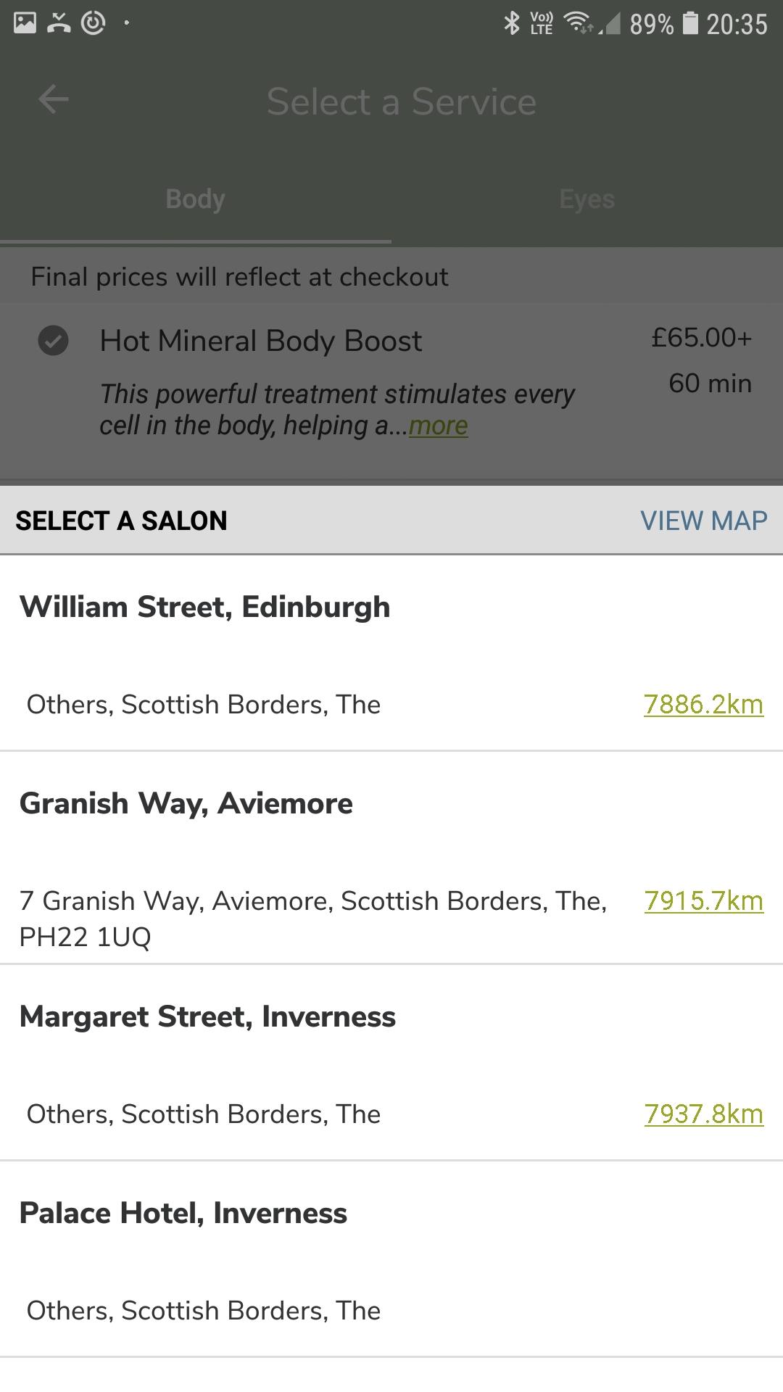Tap the battery icon in status bar

(x=691, y=23)
